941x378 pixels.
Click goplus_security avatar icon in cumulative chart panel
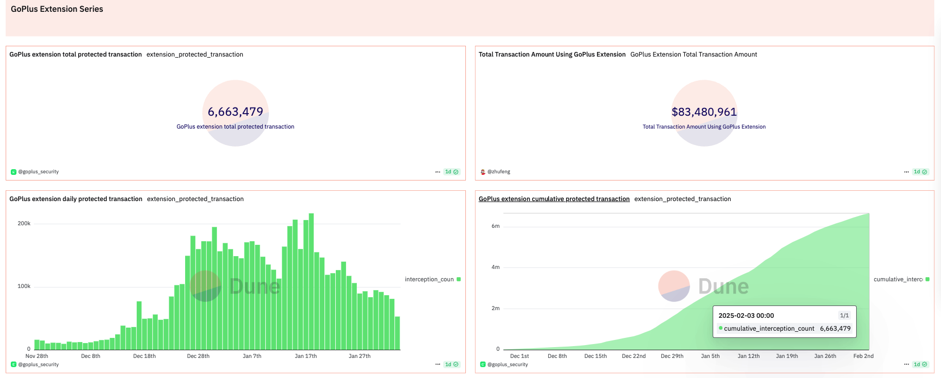483,365
